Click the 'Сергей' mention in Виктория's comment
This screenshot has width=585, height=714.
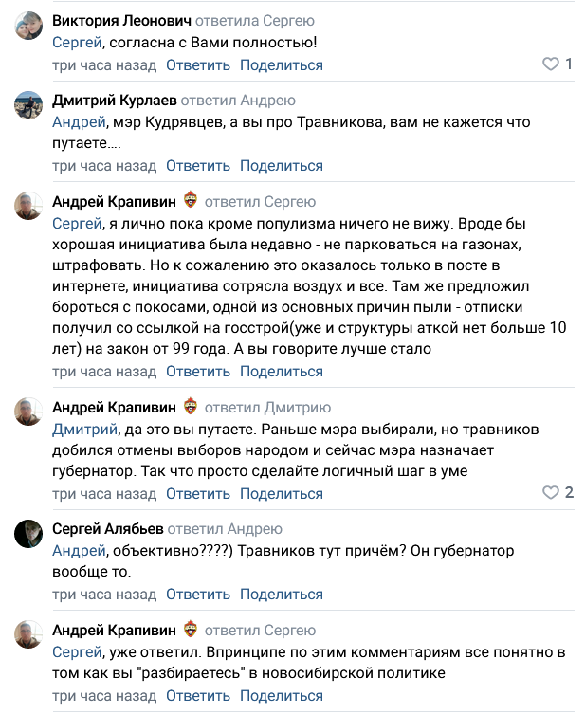[x=76, y=43]
